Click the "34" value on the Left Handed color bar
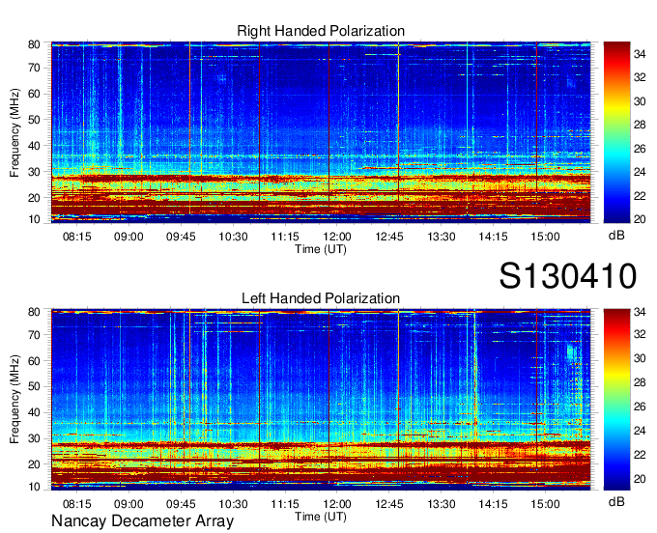The width and height of the screenshot is (657, 533). [640, 312]
